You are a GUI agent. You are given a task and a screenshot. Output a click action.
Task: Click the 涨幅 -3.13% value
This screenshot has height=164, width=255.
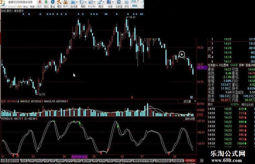227,77
